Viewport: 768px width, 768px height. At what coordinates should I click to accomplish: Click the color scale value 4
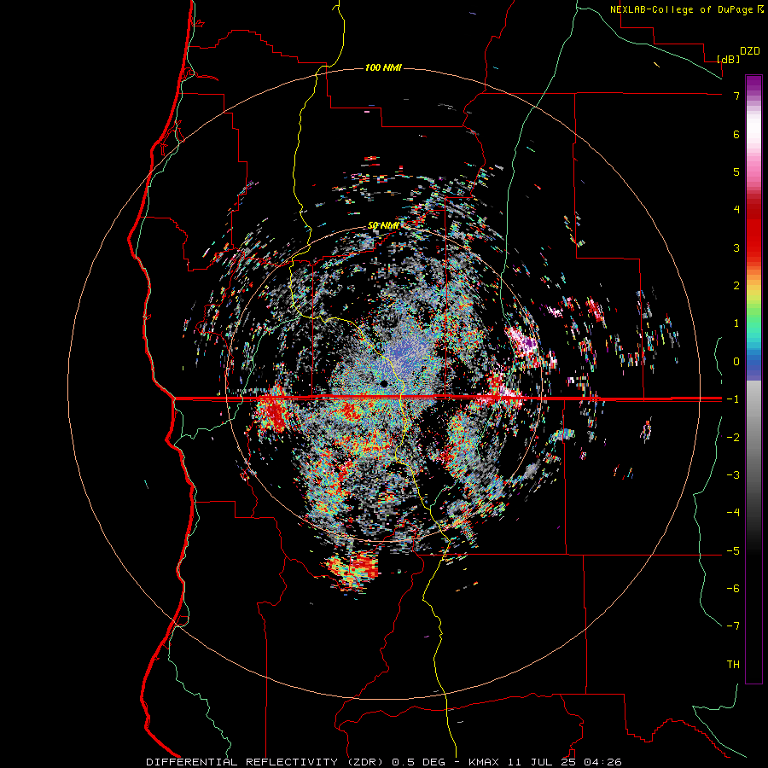736,210
